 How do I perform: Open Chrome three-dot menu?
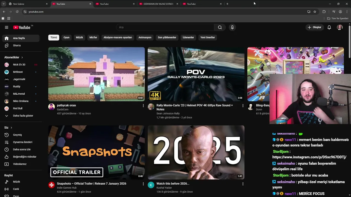coord(347,12)
